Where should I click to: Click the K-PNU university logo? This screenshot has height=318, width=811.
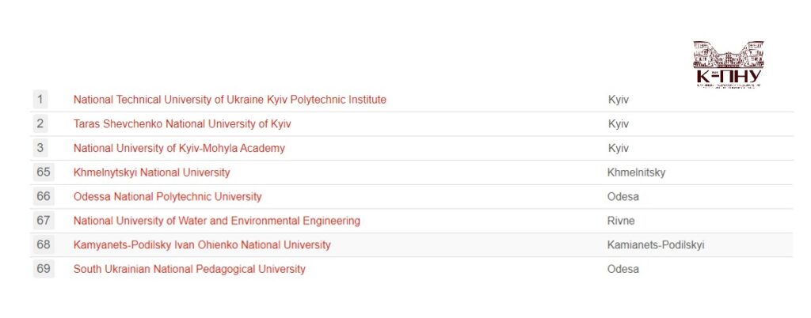point(728,64)
